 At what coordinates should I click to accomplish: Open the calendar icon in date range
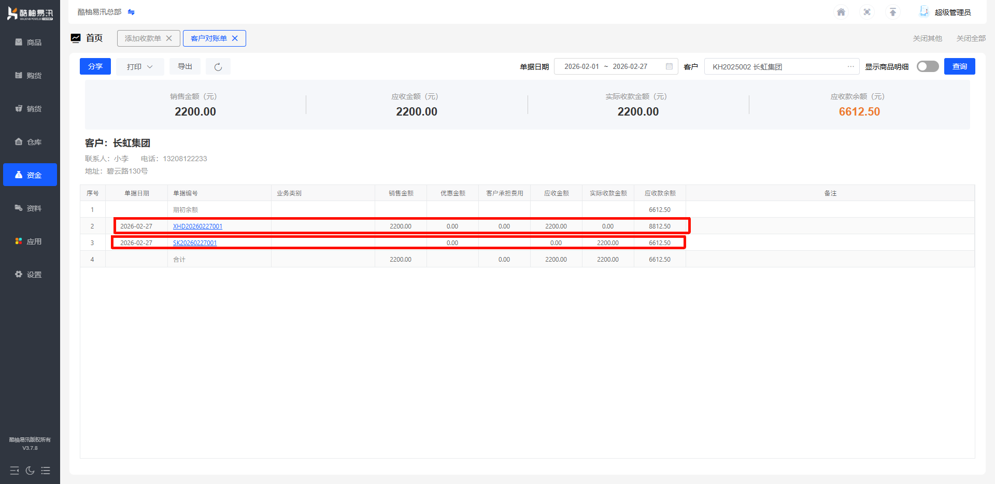(669, 66)
